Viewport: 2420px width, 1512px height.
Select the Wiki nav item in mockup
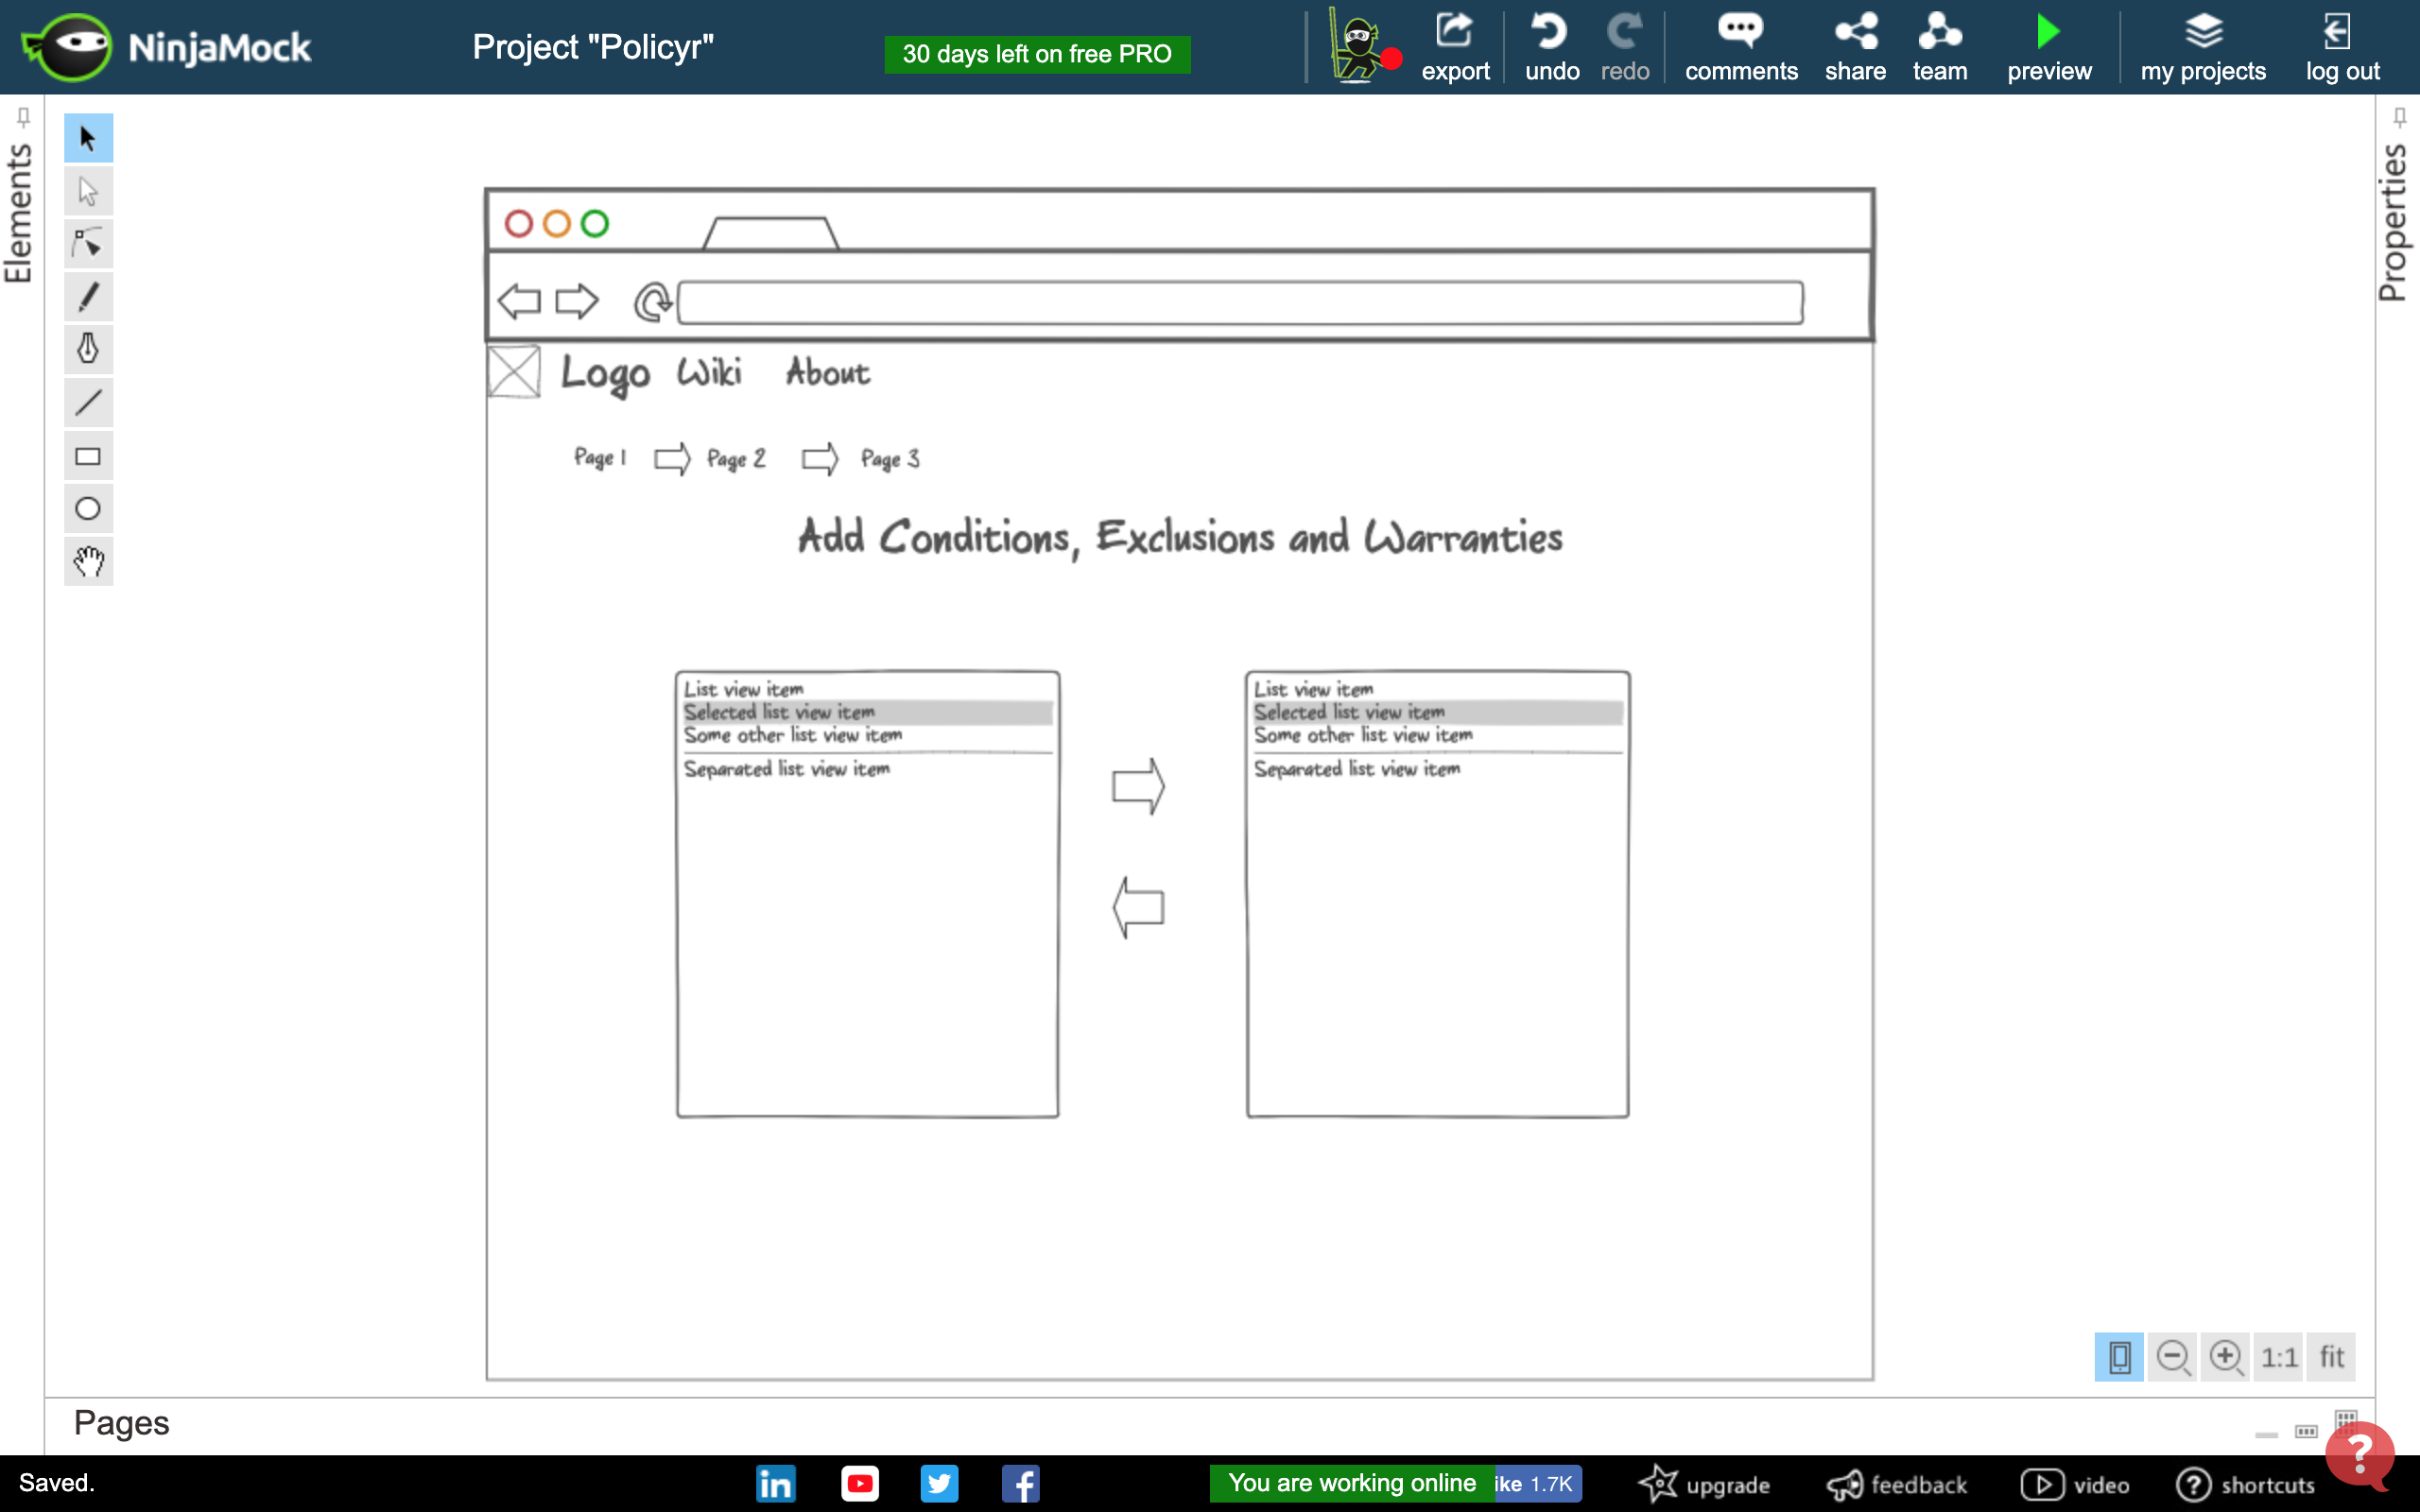point(709,372)
